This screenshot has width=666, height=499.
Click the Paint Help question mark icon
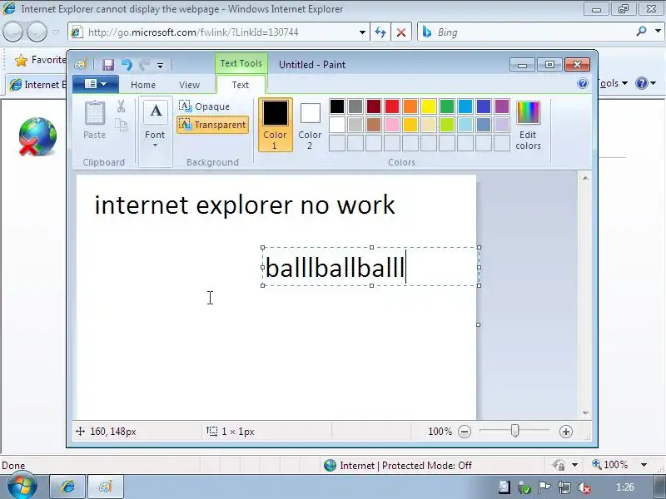(583, 83)
